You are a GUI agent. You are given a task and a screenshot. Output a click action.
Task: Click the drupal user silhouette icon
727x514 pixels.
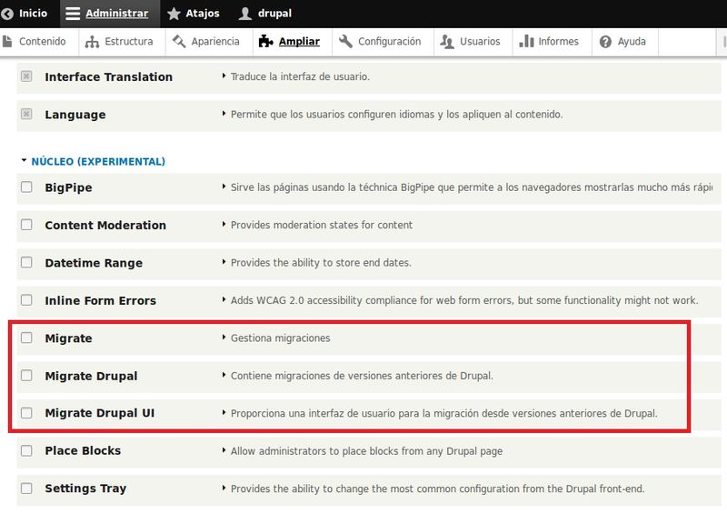(244, 14)
